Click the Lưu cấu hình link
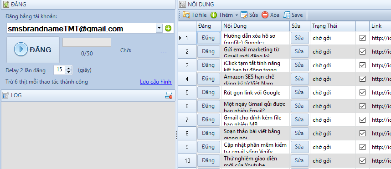 (x=155, y=82)
